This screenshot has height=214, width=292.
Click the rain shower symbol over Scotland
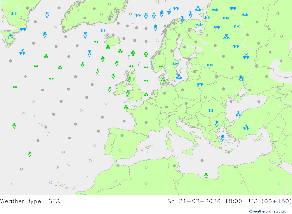(130, 79)
